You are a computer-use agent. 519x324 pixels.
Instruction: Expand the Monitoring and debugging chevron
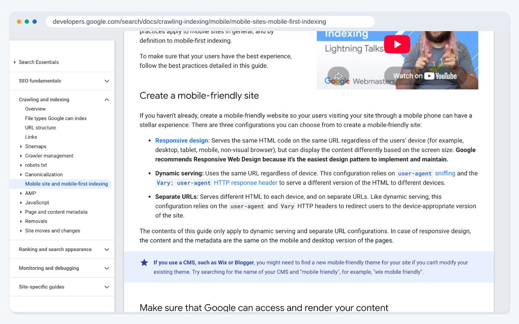pos(107,268)
